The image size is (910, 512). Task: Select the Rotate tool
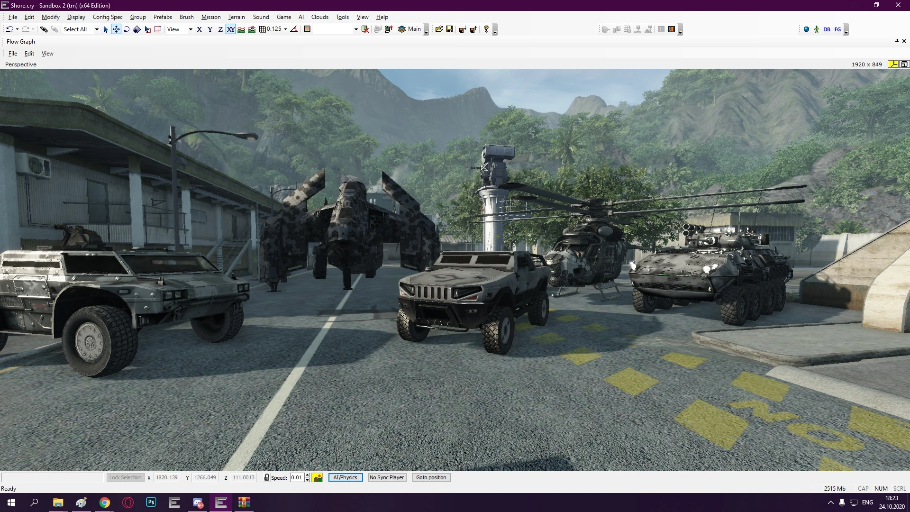point(127,29)
